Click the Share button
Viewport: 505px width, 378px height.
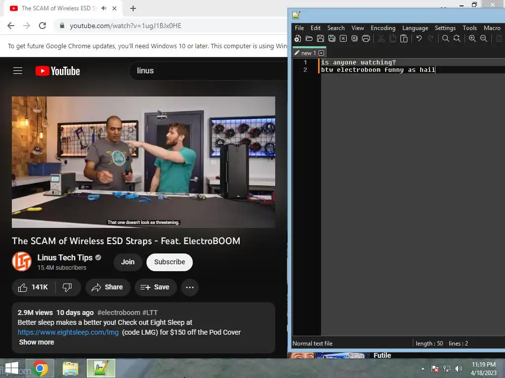108,287
